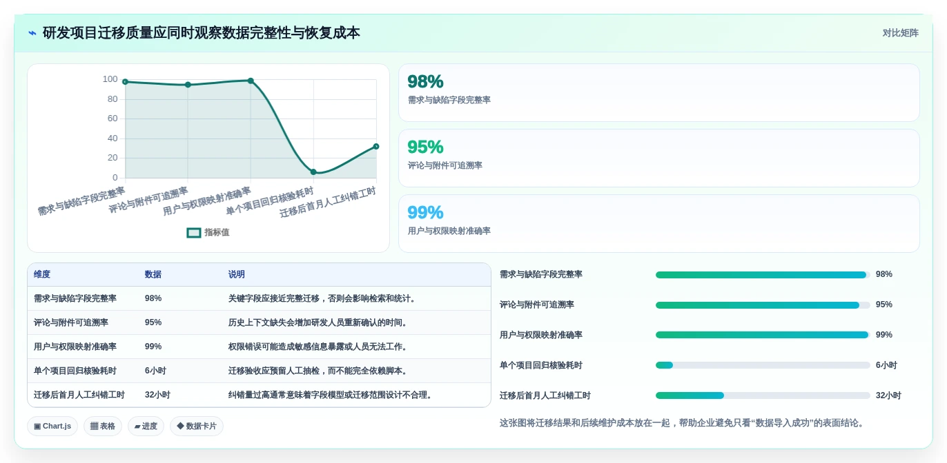Screen dimensions: 947x463
Task: Click the Chart.js tag chip
Action: click(52, 426)
